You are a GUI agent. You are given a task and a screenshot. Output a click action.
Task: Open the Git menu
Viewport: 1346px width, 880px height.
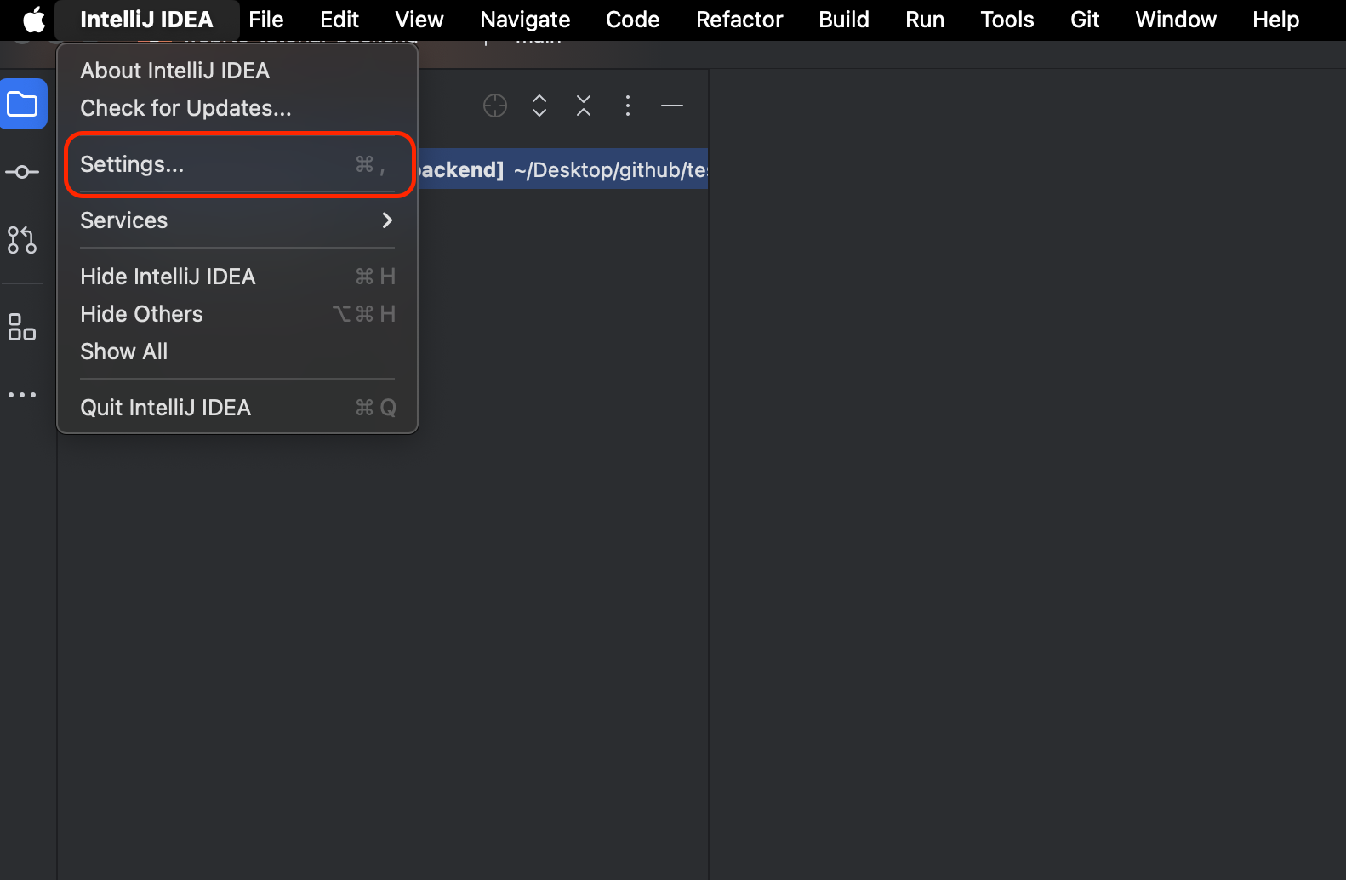point(1085,20)
